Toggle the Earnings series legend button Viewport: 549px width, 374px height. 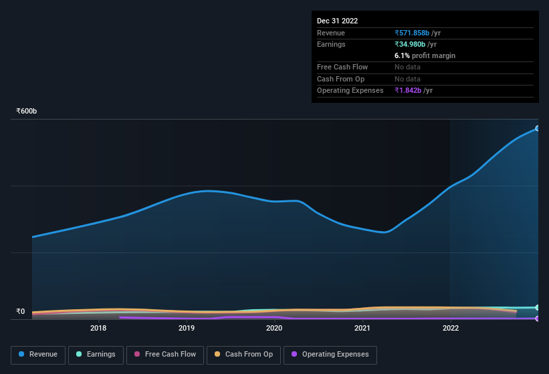click(x=96, y=355)
